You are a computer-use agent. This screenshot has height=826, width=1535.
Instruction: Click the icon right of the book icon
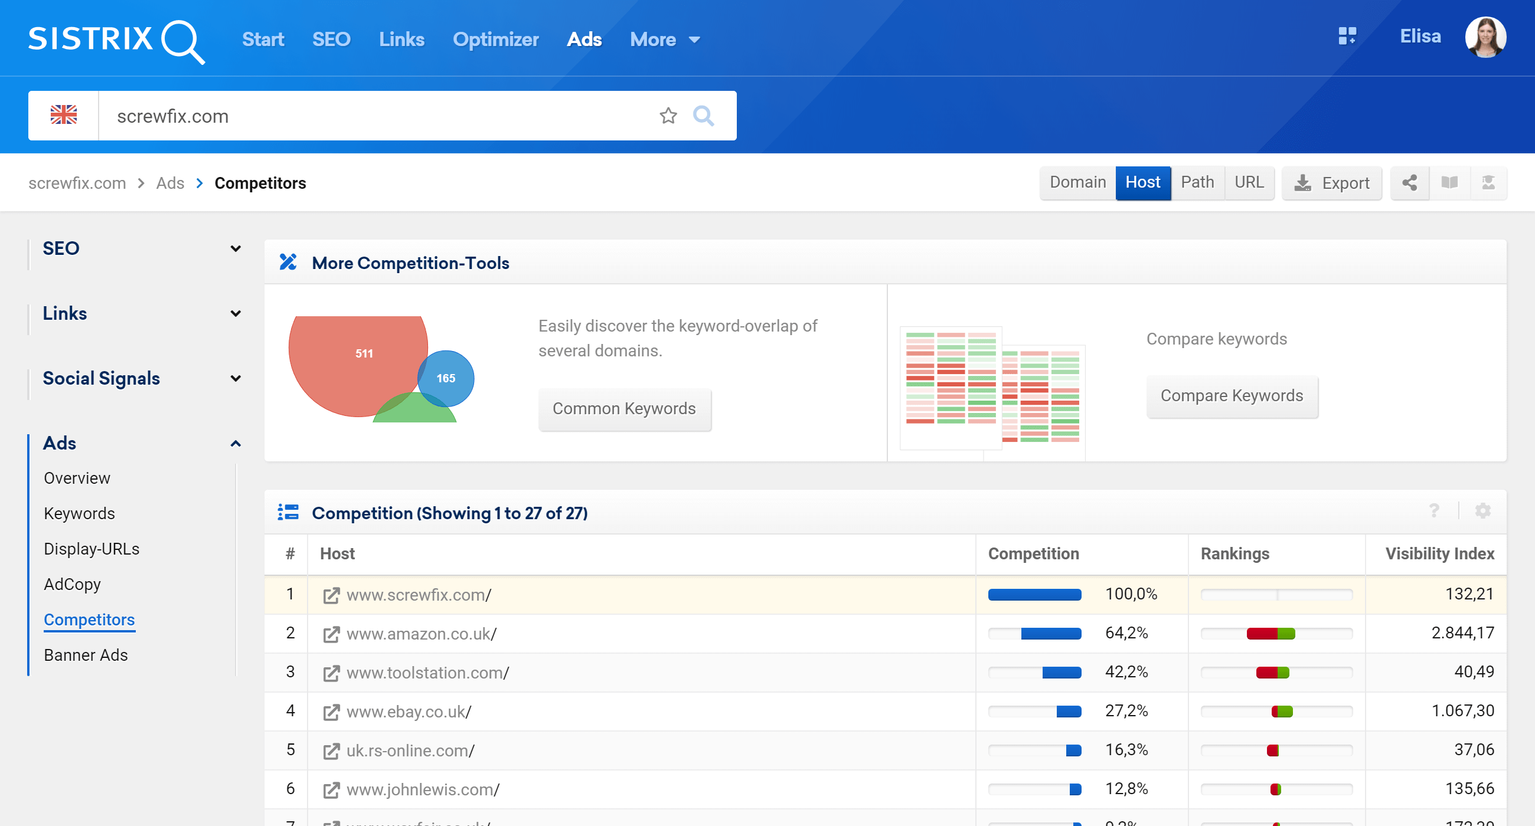(1488, 183)
